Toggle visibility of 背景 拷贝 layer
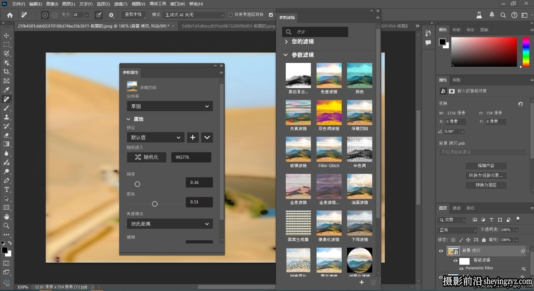The width and height of the screenshot is (534, 291). [x=441, y=251]
